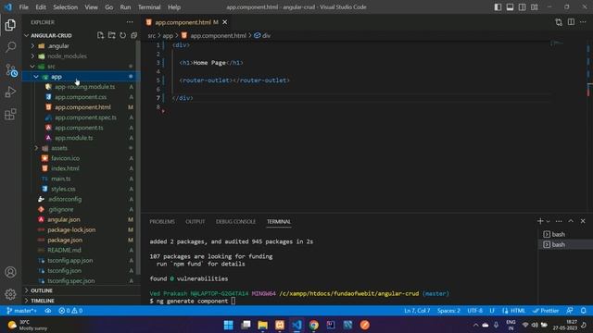Close the terminal panel
This screenshot has height=333, width=593.
[583, 221]
